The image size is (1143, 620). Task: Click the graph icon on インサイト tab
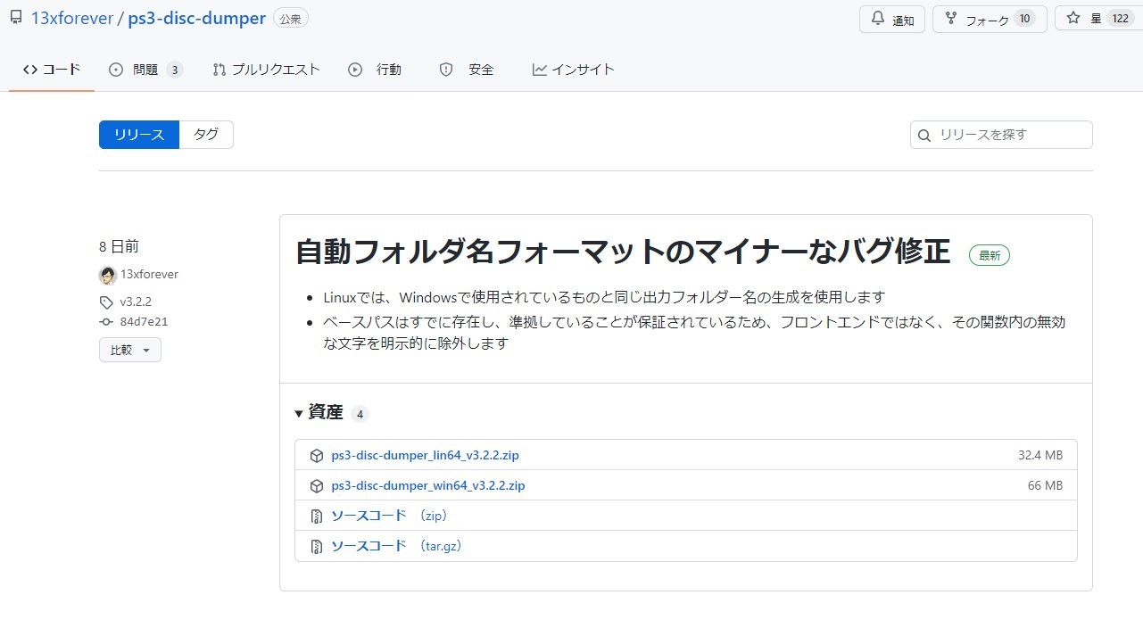tap(539, 70)
